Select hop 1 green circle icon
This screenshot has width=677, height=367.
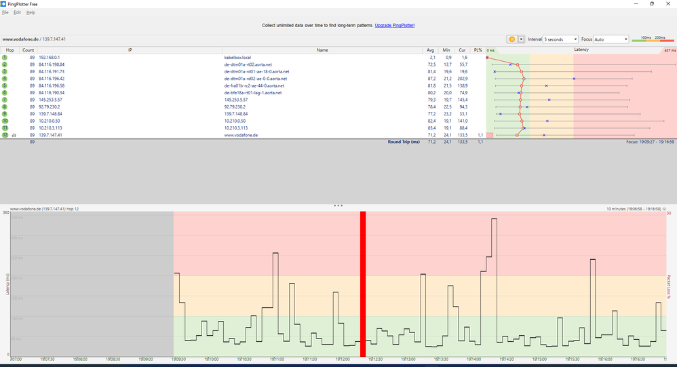(5, 58)
